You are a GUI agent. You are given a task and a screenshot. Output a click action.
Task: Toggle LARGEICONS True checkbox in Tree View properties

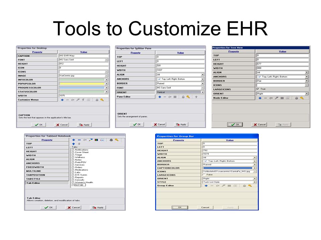click(258, 89)
